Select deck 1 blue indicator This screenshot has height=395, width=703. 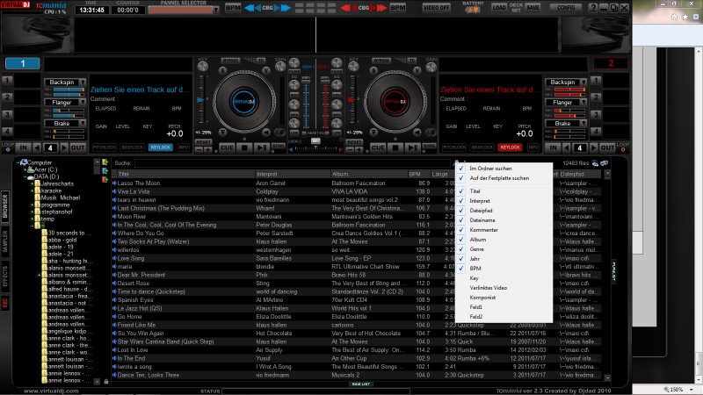[23, 63]
